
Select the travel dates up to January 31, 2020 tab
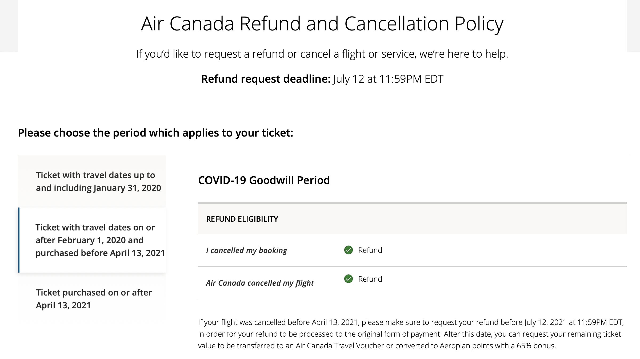point(98,181)
